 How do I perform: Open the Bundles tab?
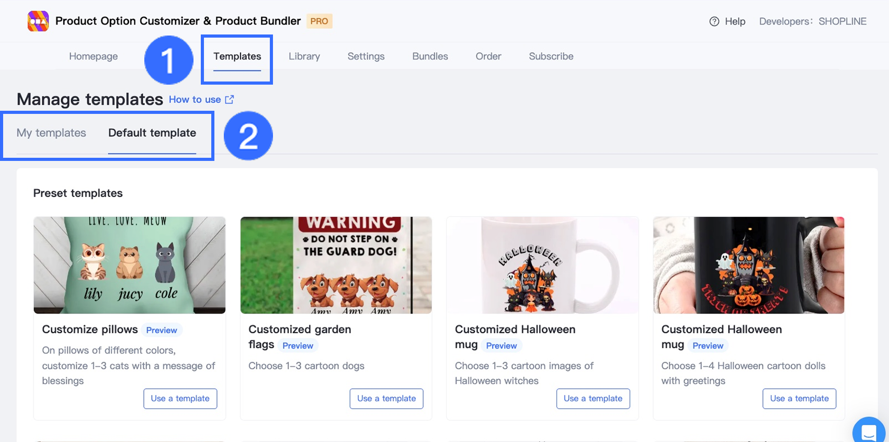pos(430,56)
